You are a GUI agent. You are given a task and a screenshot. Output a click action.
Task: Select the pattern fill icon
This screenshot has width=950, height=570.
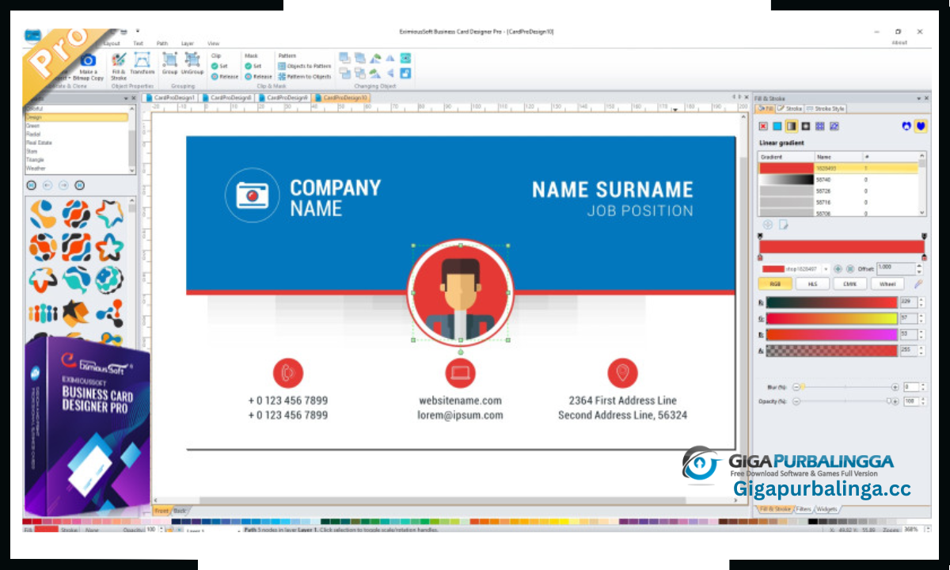pyautogui.click(x=819, y=126)
